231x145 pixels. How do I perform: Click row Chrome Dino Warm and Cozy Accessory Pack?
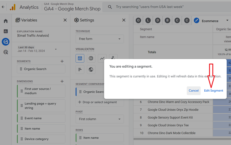click(x=179, y=102)
